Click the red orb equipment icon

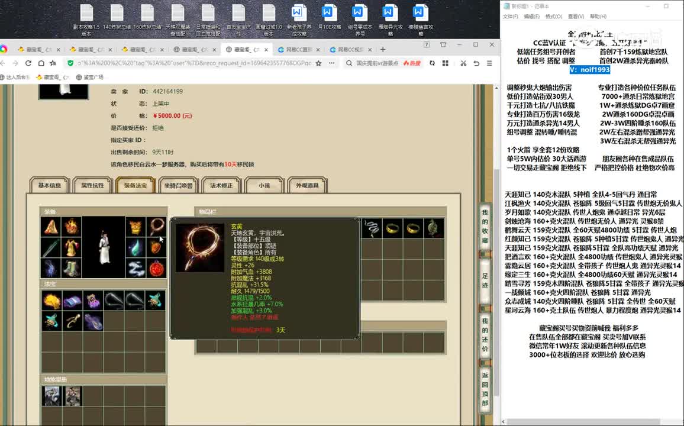pos(156,268)
